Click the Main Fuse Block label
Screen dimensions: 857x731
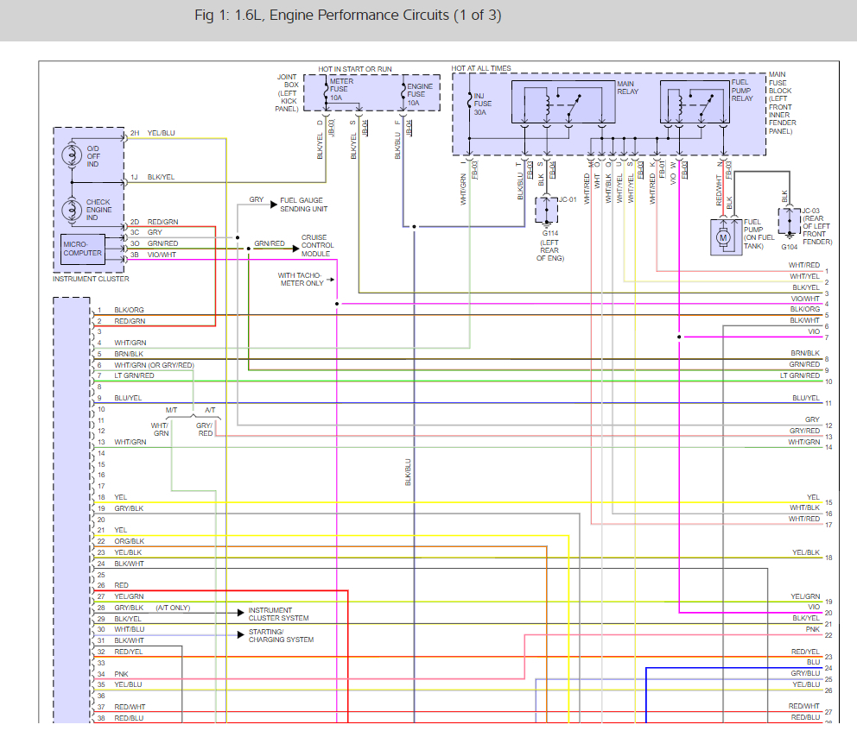[784, 104]
